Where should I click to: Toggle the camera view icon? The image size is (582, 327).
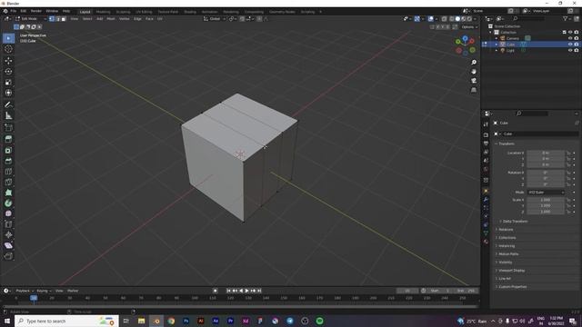coord(474,81)
